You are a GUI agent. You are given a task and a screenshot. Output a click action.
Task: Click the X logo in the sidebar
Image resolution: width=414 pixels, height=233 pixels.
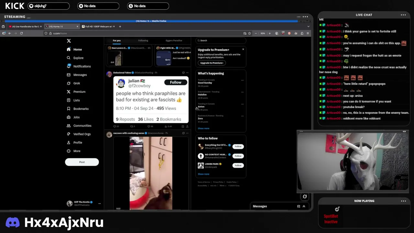(69, 41)
